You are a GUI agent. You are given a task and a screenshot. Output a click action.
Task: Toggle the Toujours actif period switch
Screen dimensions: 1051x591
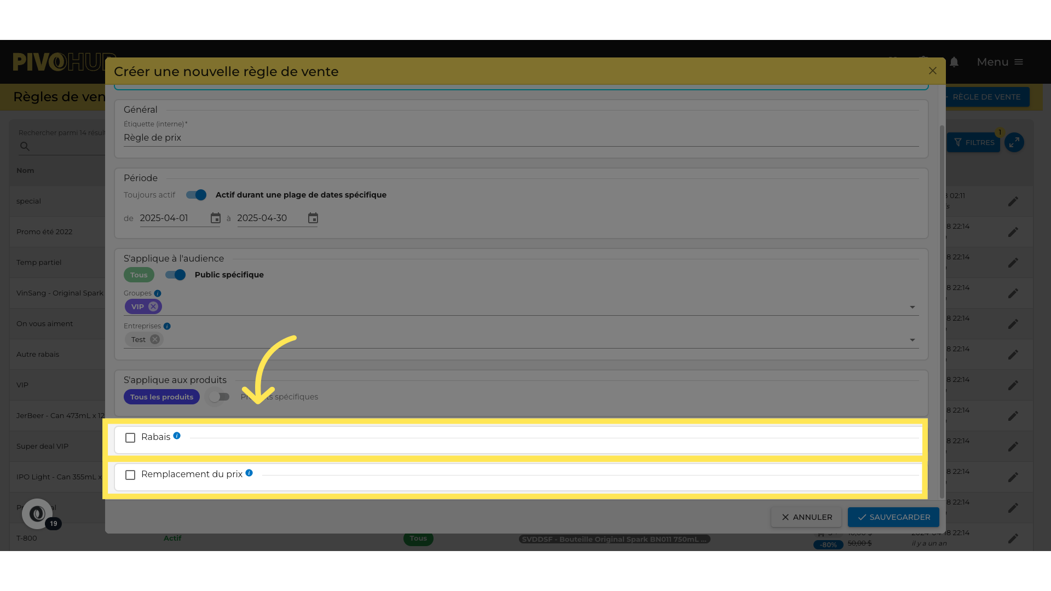tap(196, 195)
